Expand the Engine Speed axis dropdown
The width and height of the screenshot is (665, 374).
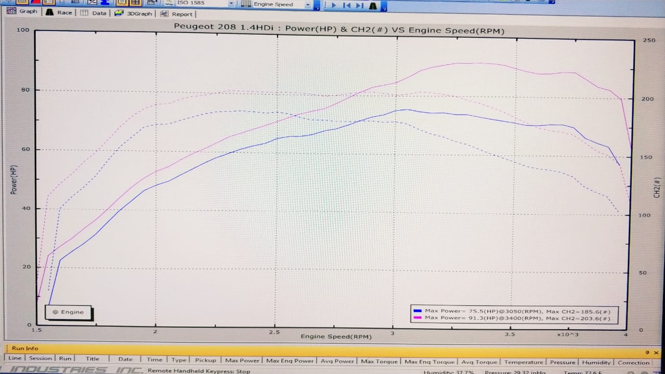(x=308, y=5)
